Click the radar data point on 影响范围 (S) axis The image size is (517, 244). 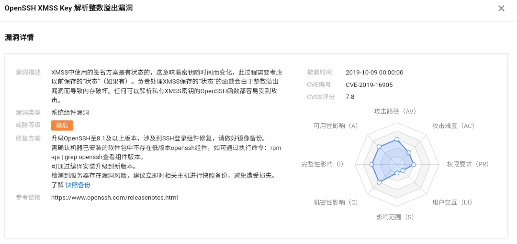point(396,173)
